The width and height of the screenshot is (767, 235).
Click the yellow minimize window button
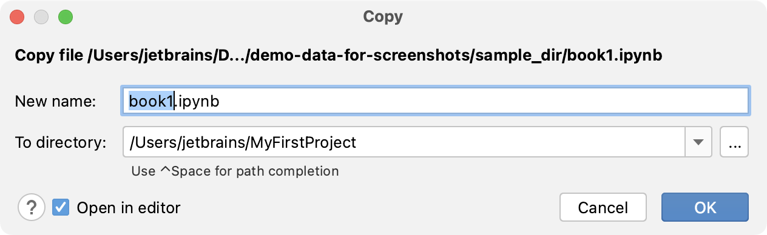41,17
